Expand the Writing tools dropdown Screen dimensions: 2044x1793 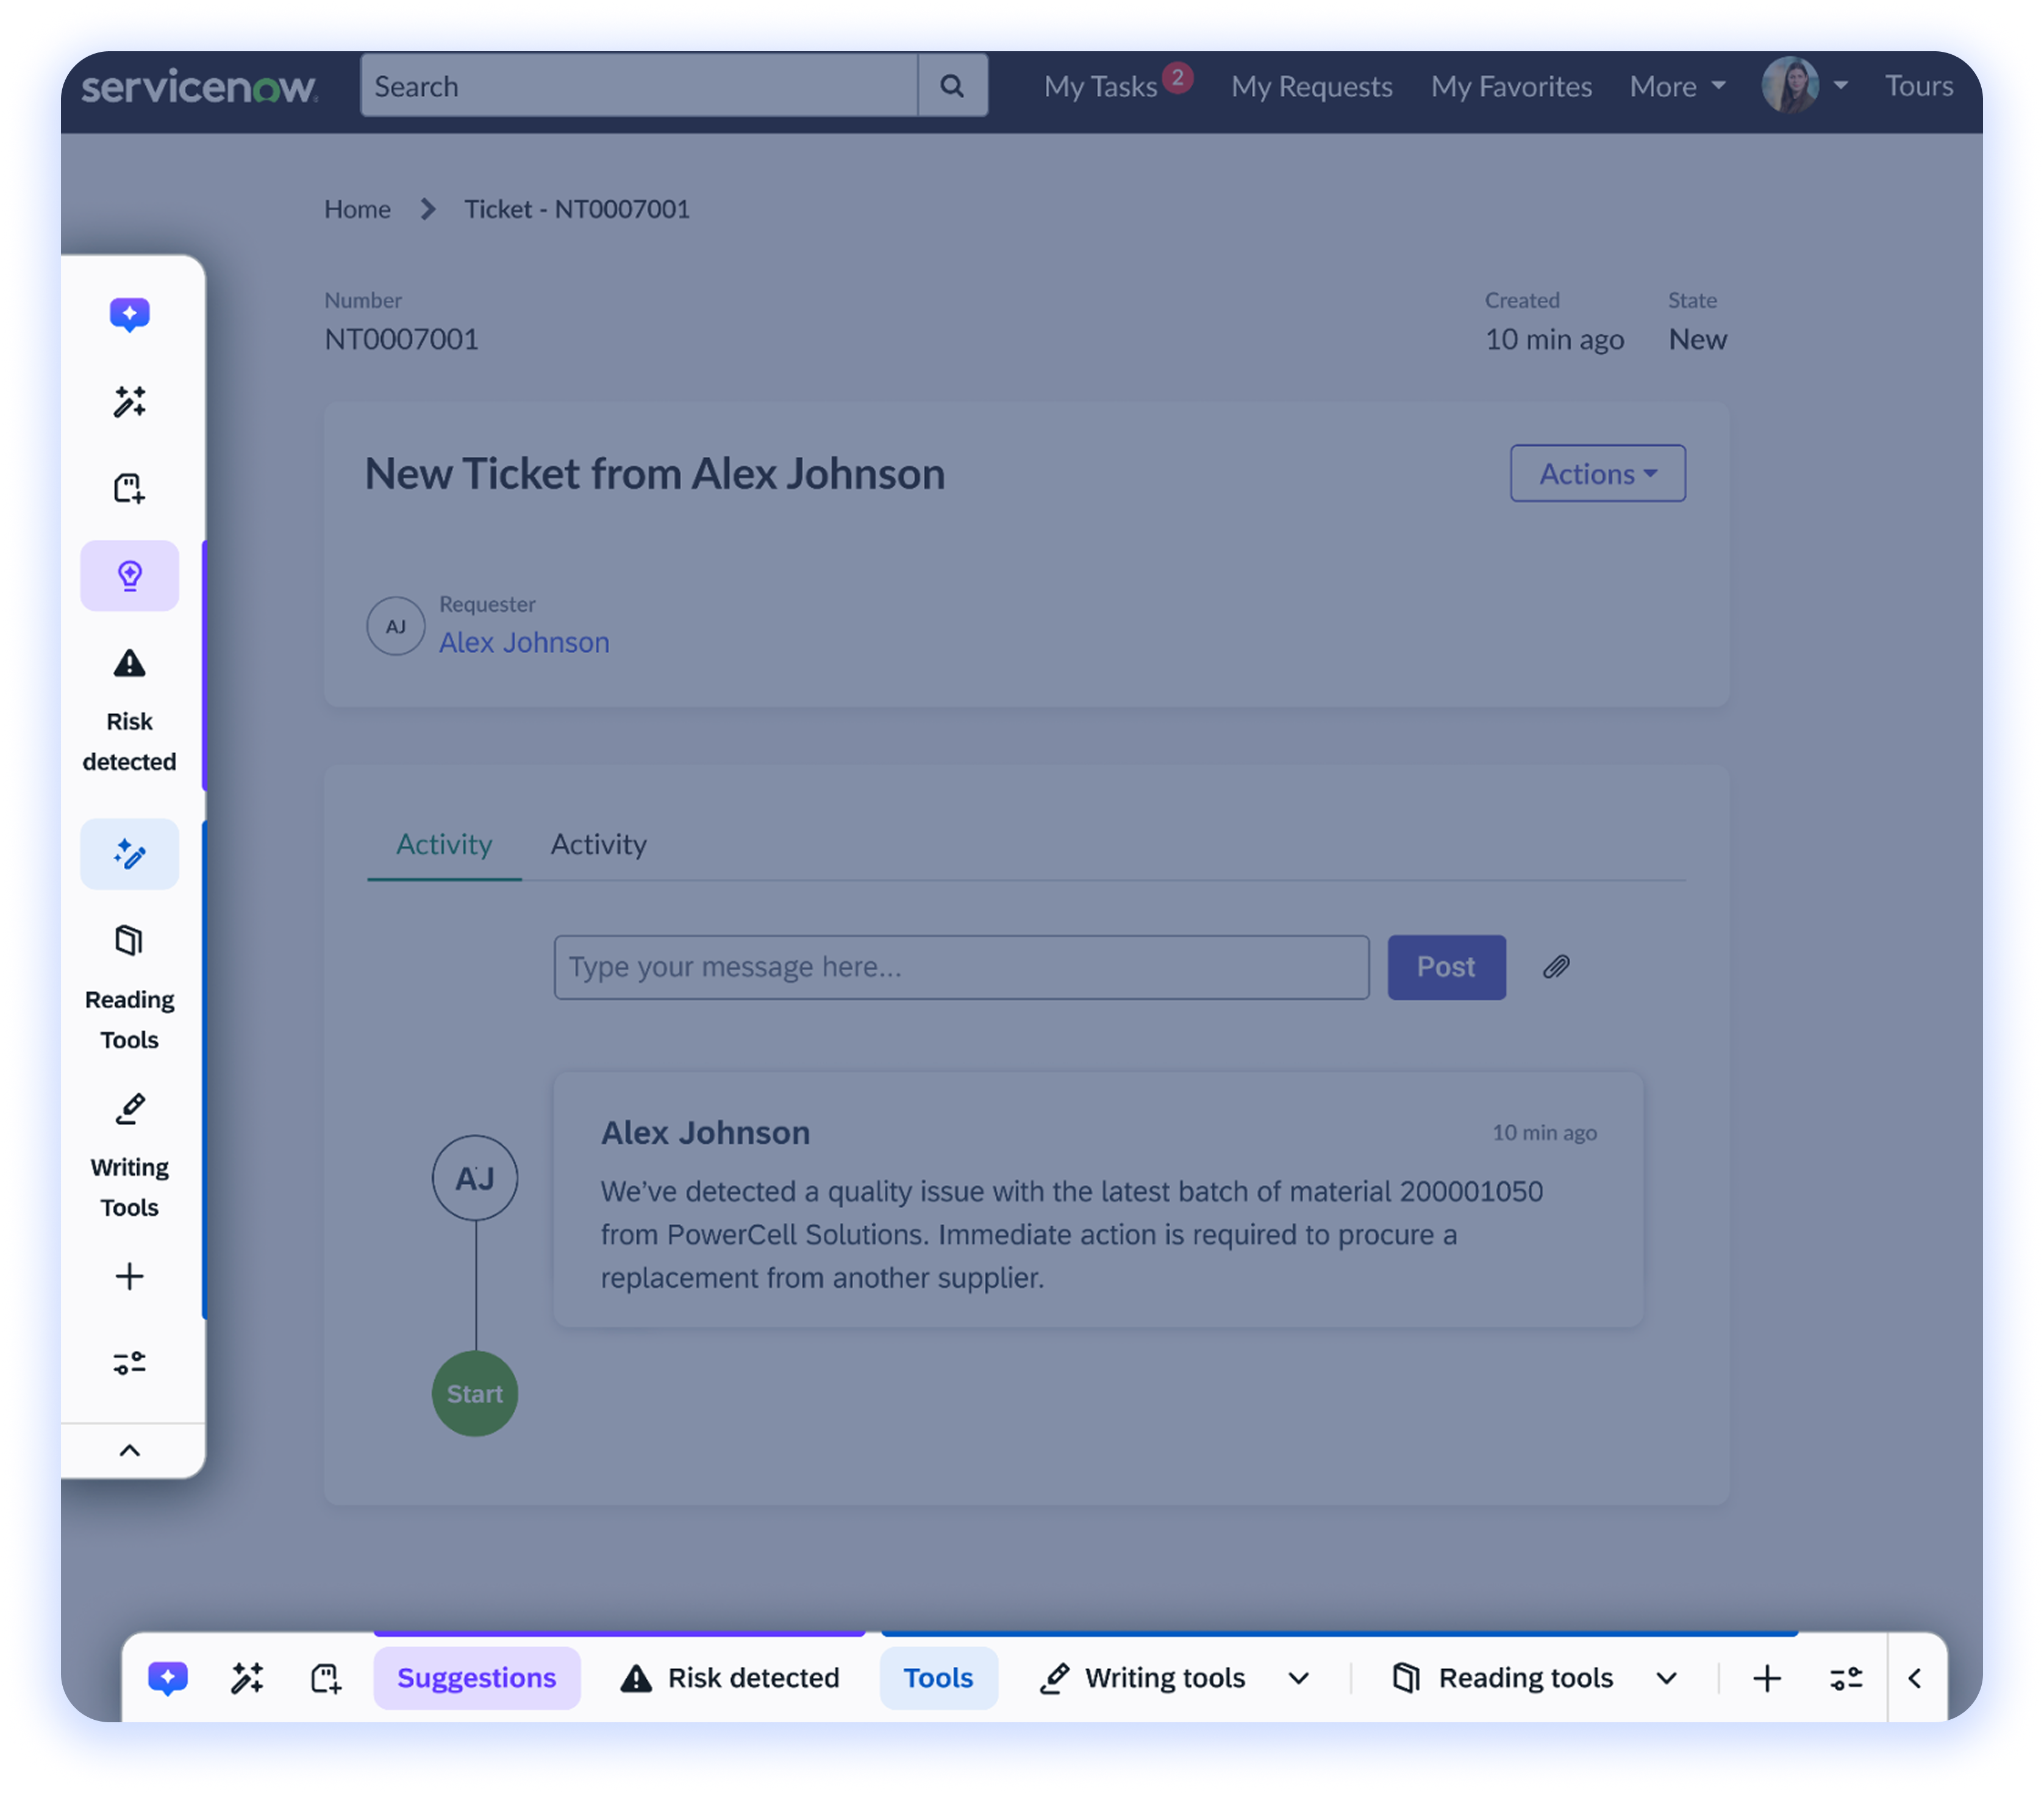click(1298, 1678)
